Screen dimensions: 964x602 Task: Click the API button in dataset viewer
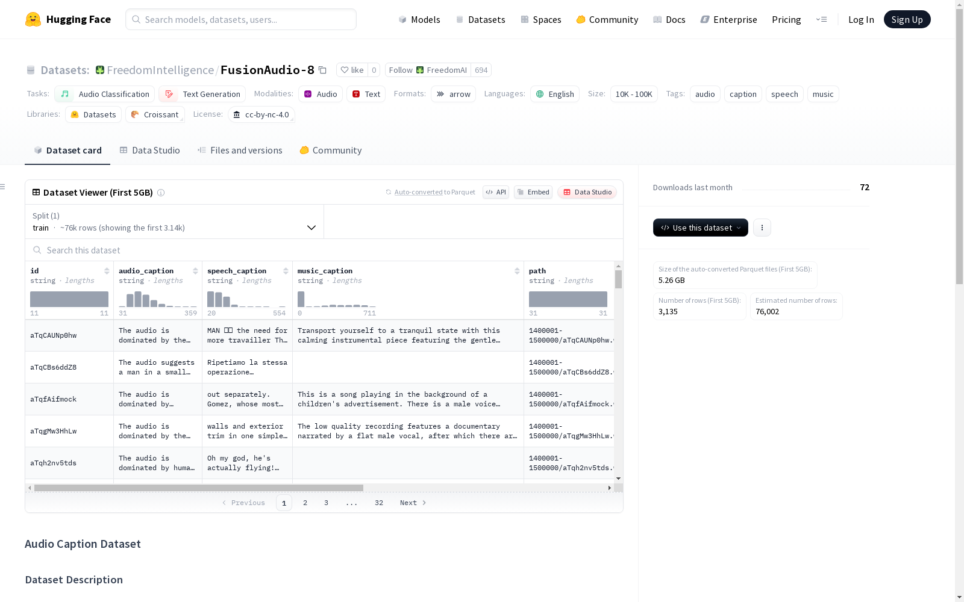[x=496, y=192]
